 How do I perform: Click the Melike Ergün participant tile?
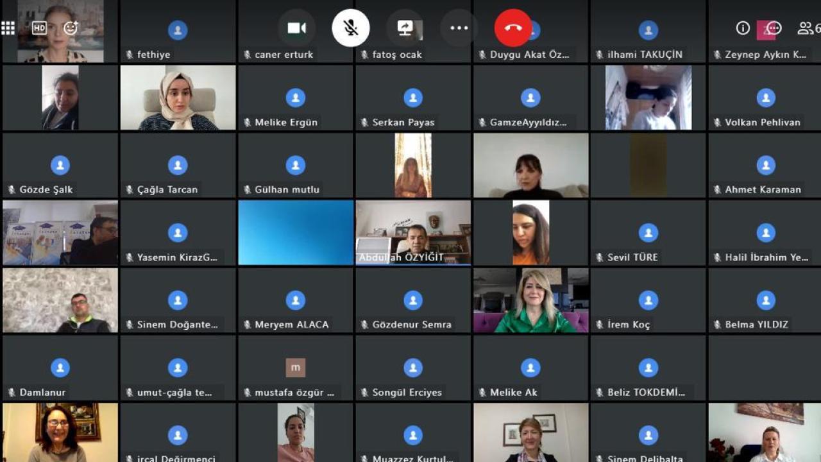coord(295,98)
